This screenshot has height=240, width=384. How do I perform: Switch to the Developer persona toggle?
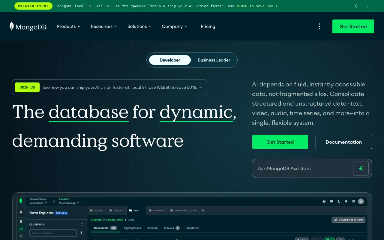[x=170, y=60]
